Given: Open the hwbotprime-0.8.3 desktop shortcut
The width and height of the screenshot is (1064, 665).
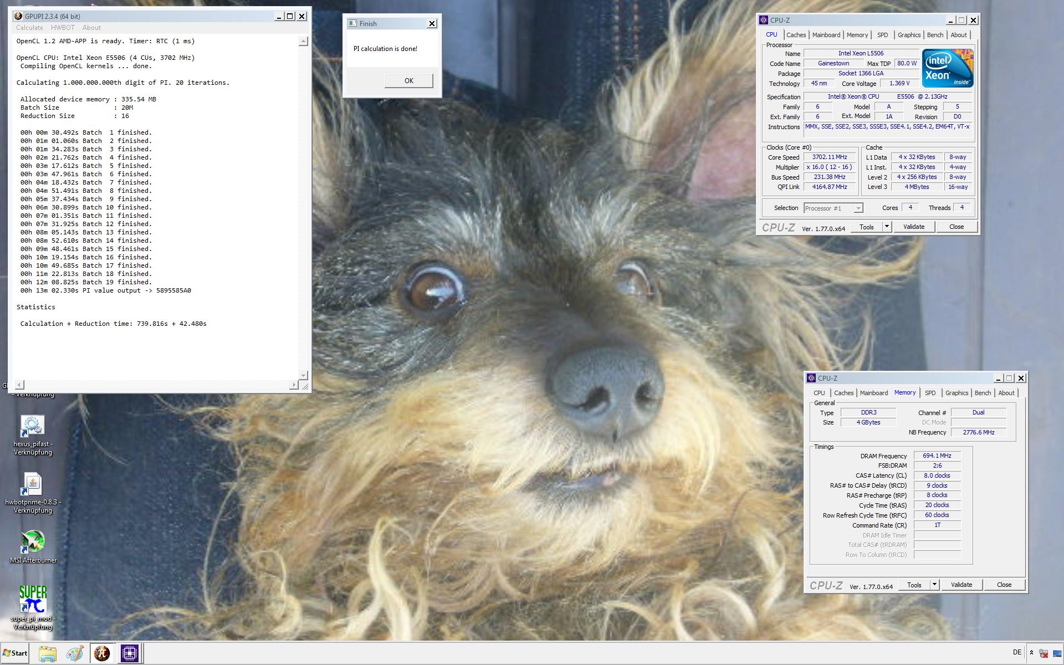Looking at the screenshot, I should click(33, 493).
